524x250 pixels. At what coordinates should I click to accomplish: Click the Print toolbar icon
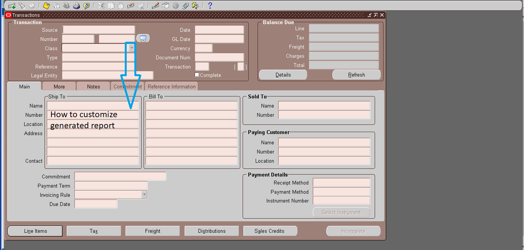tap(76, 6)
